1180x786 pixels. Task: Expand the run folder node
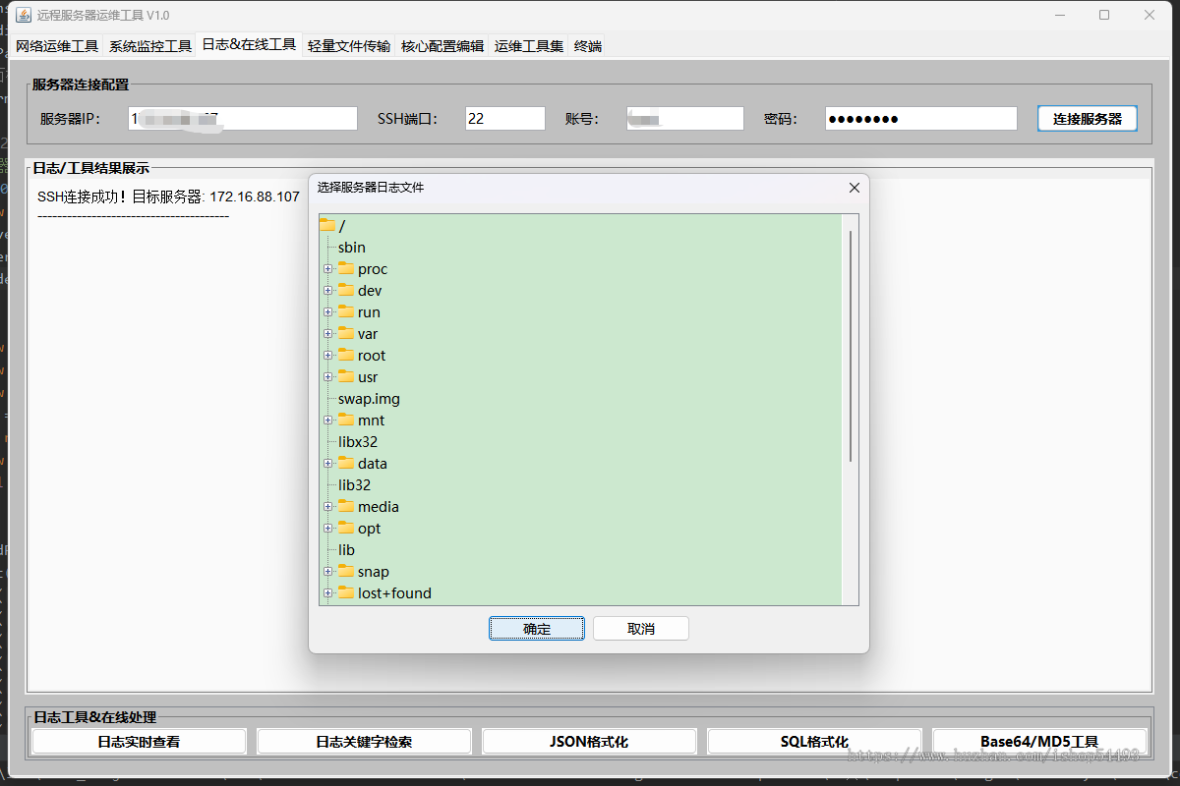pyautogui.click(x=327, y=312)
